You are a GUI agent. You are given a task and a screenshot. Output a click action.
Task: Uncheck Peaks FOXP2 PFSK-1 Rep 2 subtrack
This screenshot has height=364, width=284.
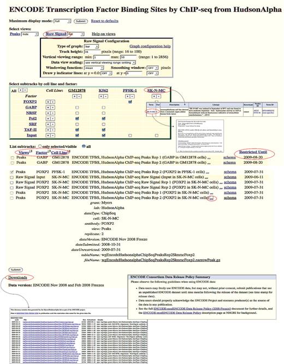pos(12,172)
